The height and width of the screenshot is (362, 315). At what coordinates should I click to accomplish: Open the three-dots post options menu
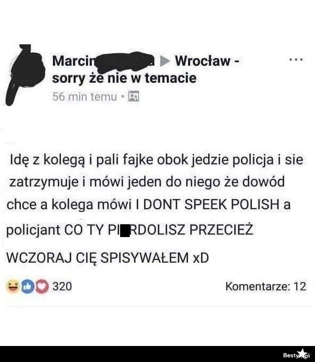point(296,60)
